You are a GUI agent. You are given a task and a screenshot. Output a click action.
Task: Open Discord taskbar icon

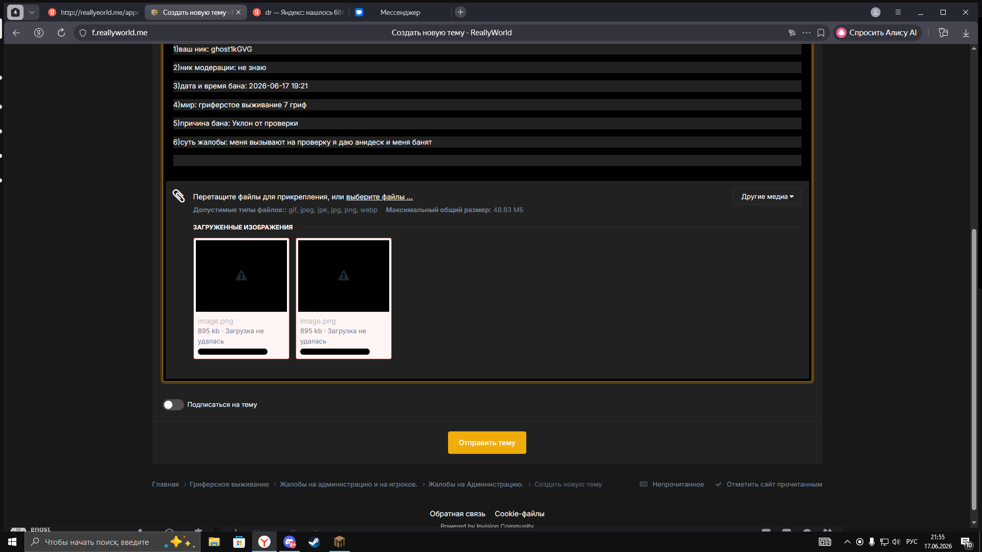pos(289,542)
